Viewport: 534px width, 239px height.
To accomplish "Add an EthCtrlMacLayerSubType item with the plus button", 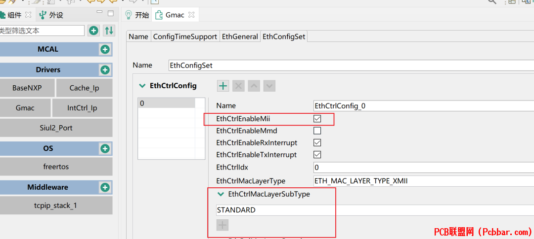I will tap(222, 225).
